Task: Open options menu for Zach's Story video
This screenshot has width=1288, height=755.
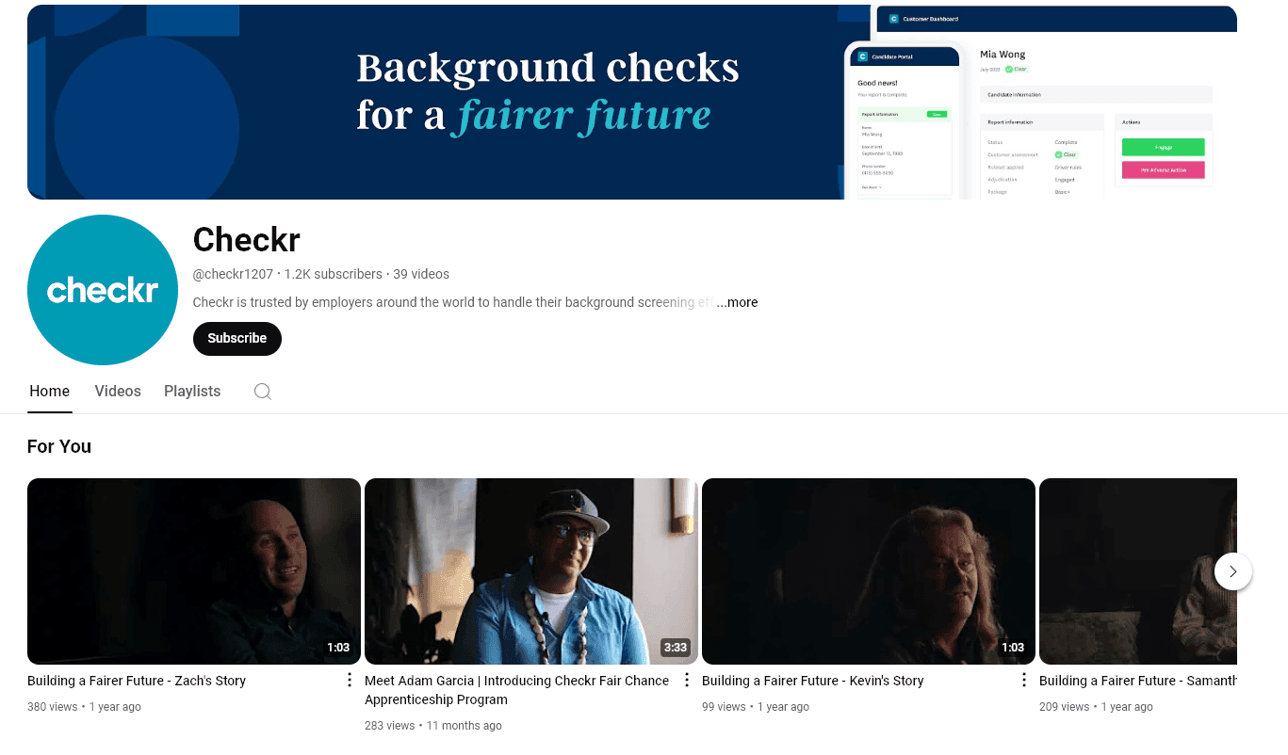Action: coord(350,681)
